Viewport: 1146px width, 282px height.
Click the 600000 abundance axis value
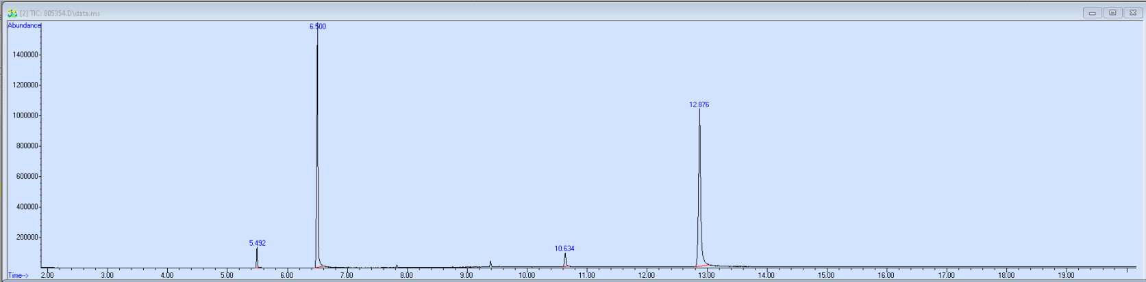point(27,176)
